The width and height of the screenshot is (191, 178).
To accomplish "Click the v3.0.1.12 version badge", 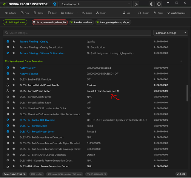I will (181, 174).
